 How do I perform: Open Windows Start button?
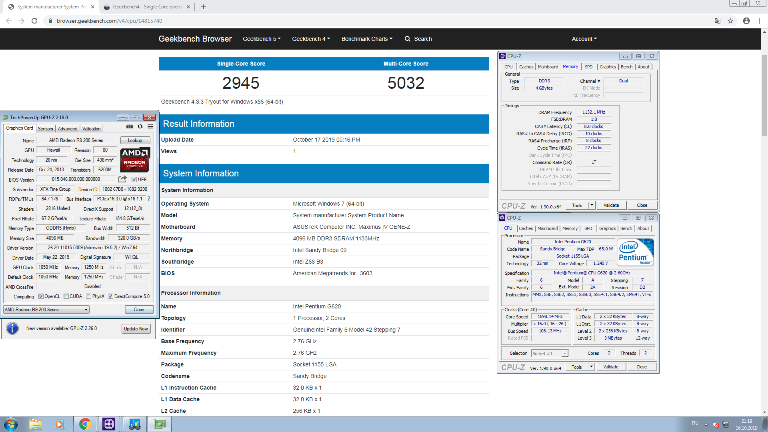[x=11, y=424]
